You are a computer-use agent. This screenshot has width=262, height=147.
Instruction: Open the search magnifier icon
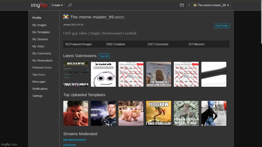coord(70,5)
